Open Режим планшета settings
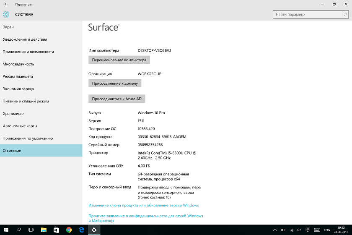Screen dimensions: 352x235 coord(41,76)
